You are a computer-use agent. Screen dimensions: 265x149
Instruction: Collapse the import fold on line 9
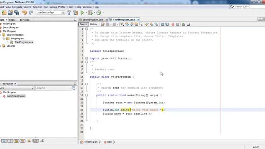pyautogui.click(x=87, y=58)
